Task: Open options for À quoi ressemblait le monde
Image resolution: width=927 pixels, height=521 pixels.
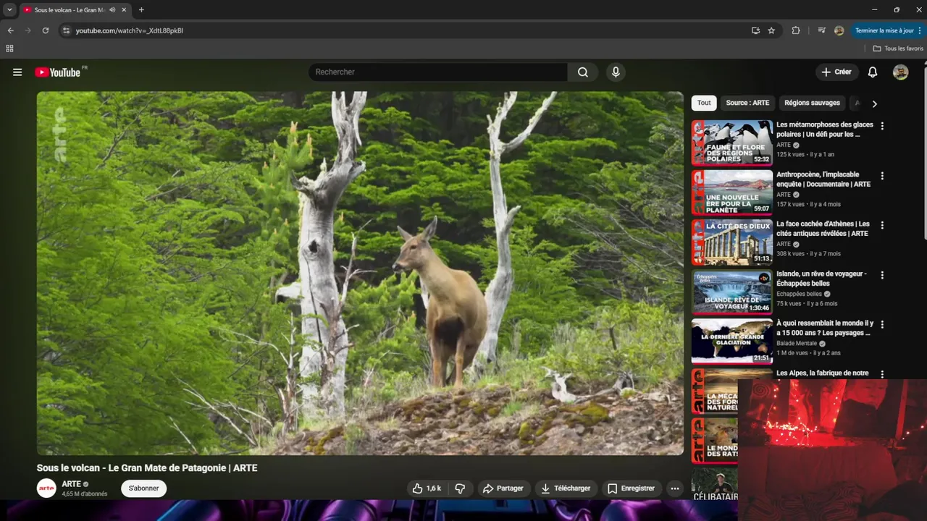Action: pyautogui.click(x=882, y=324)
